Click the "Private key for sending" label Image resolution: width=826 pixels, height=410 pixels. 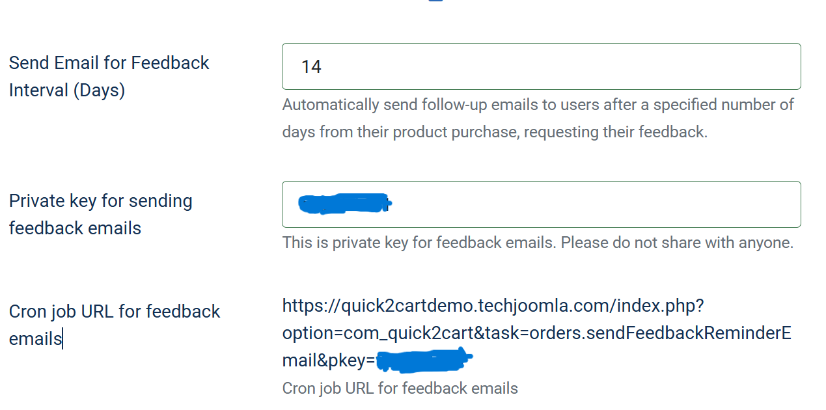100,200
